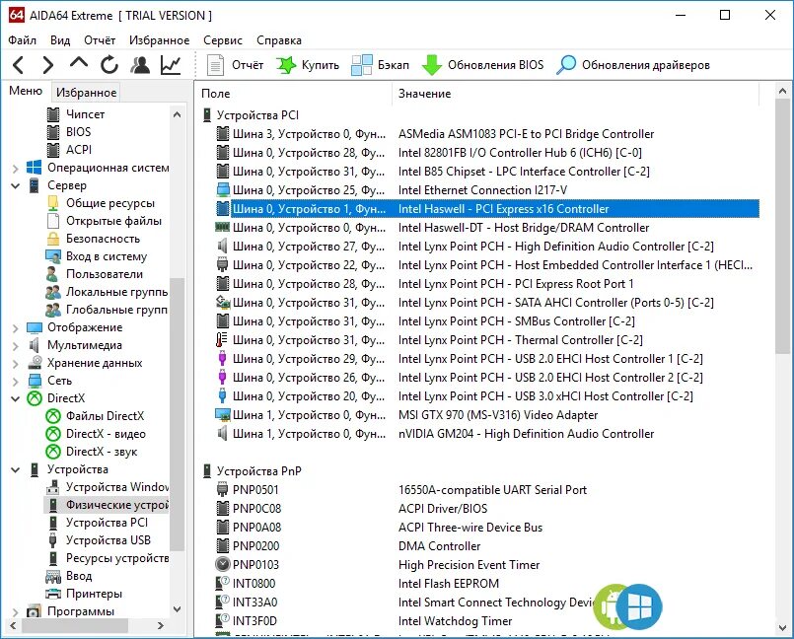
Task: Click the up-level arrow toolbar icon
Action: (x=79, y=63)
